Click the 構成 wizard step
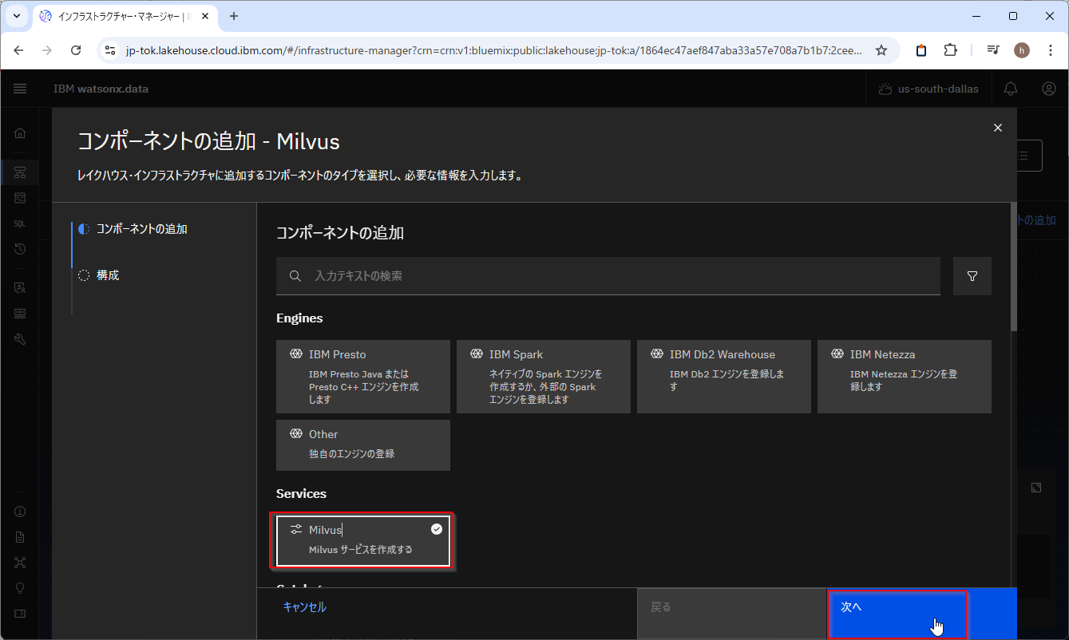This screenshot has height=640, width=1069. 107,275
